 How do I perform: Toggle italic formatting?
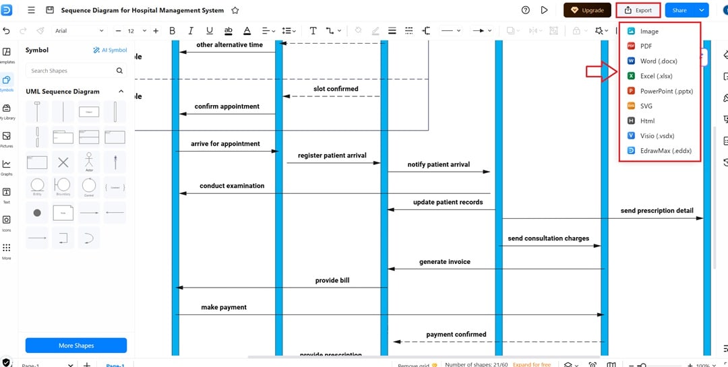point(190,30)
